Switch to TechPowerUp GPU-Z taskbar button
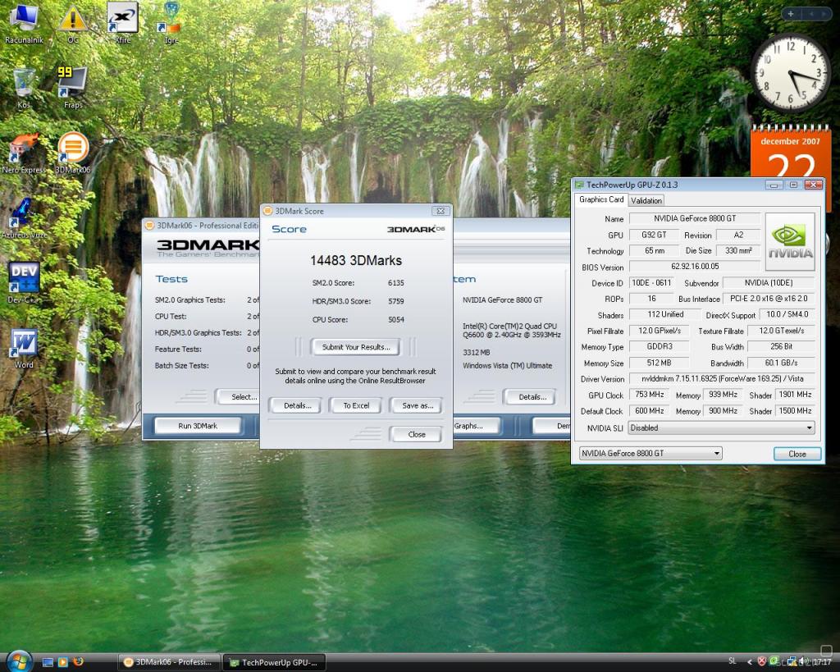Image resolution: width=840 pixels, height=672 pixels. [274, 662]
